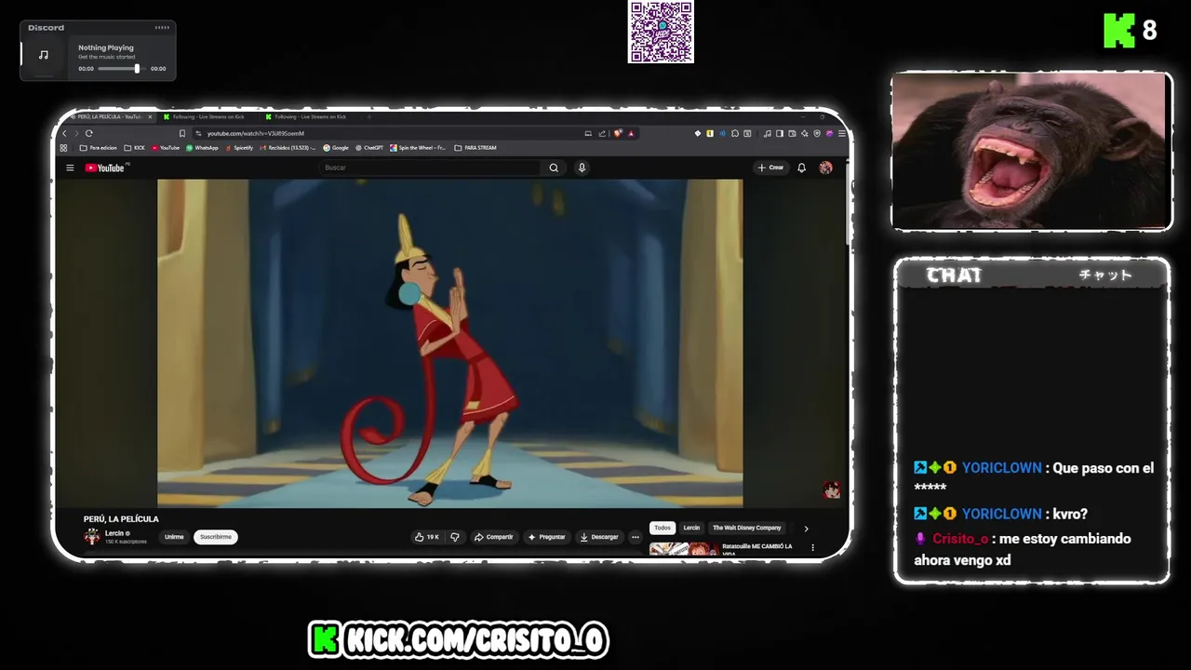
Task: Open the YouTube bookmark in bookmarks bar
Action: tap(165, 148)
